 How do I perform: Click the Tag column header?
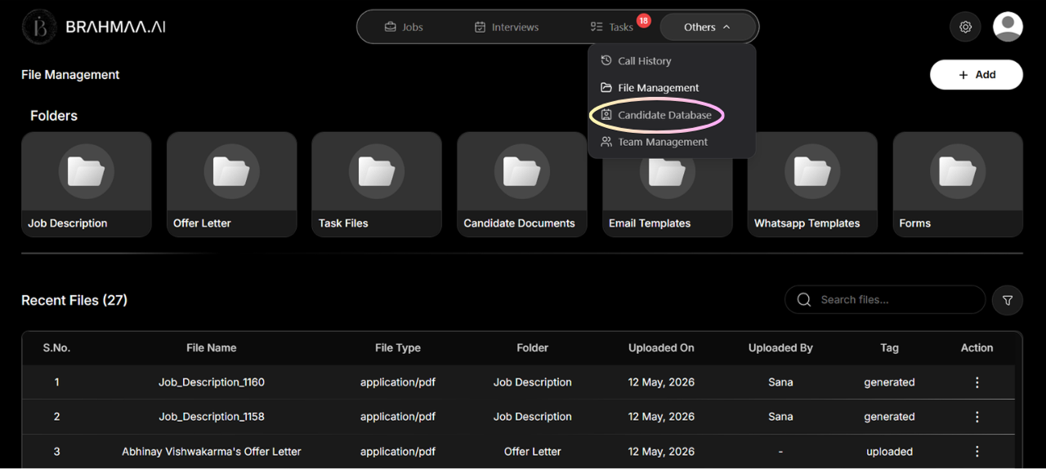tap(890, 347)
